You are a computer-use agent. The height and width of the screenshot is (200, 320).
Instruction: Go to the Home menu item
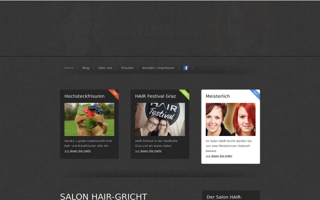pyautogui.click(x=69, y=68)
